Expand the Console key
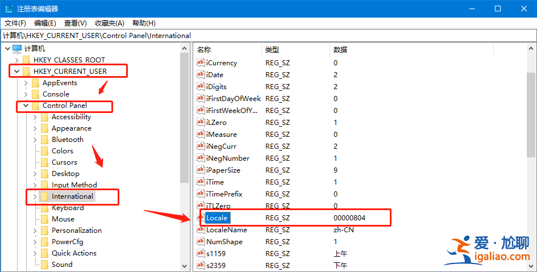The height and width of the screenshot is (272, 537). coord(26,94)
